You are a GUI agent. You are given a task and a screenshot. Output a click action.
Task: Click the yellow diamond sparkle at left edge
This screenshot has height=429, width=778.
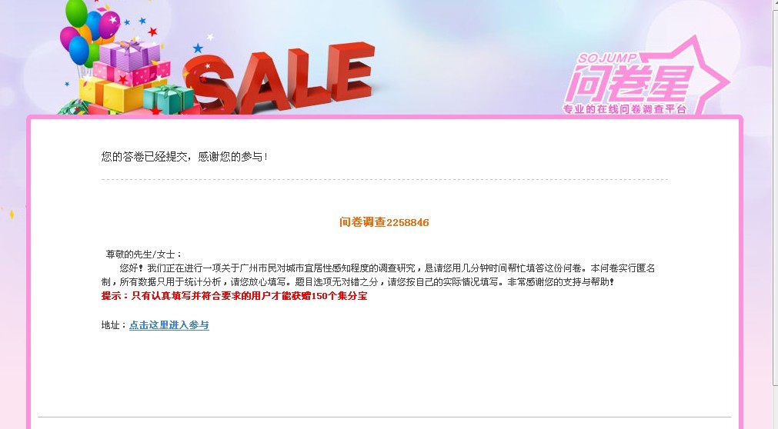click(12, 214)
